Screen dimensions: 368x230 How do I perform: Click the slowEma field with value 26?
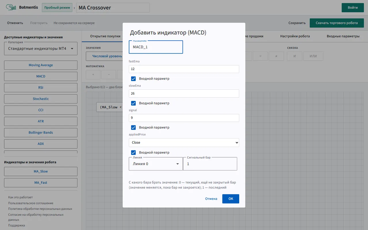[184, 93]
